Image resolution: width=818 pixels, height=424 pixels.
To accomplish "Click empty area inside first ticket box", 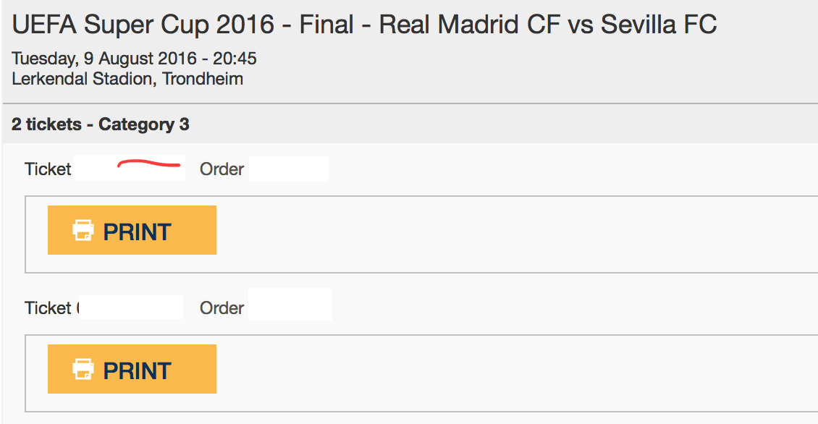I will click(516, 234).
